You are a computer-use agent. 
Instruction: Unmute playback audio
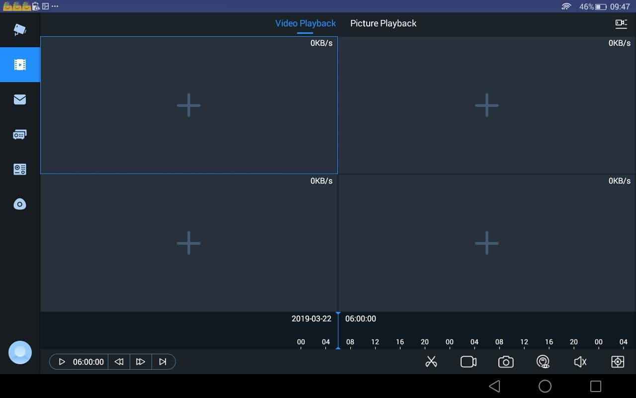pyautogui.click(x=580, y=362)
